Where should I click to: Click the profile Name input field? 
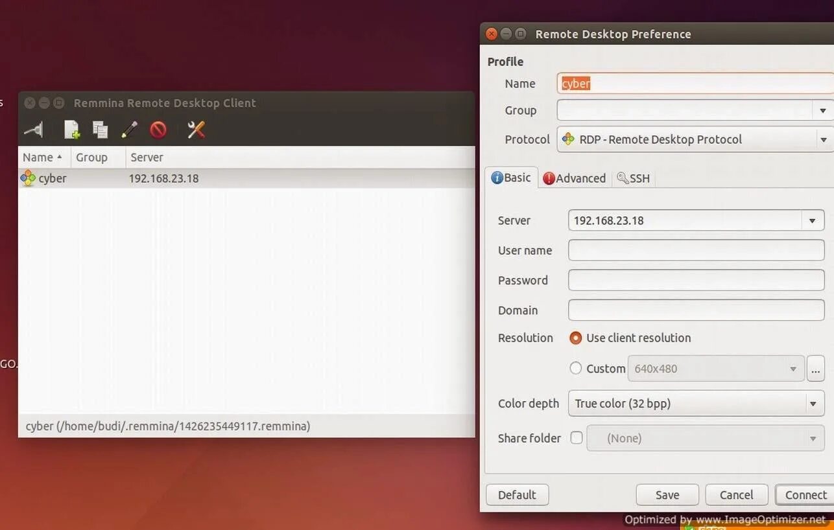tap(695, 84)
